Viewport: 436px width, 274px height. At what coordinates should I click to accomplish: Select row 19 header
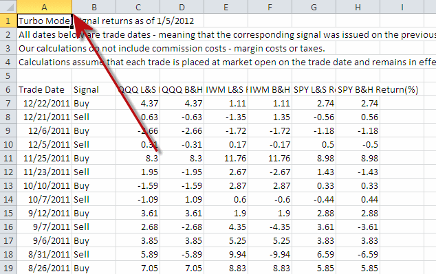(x=8, y=268)
